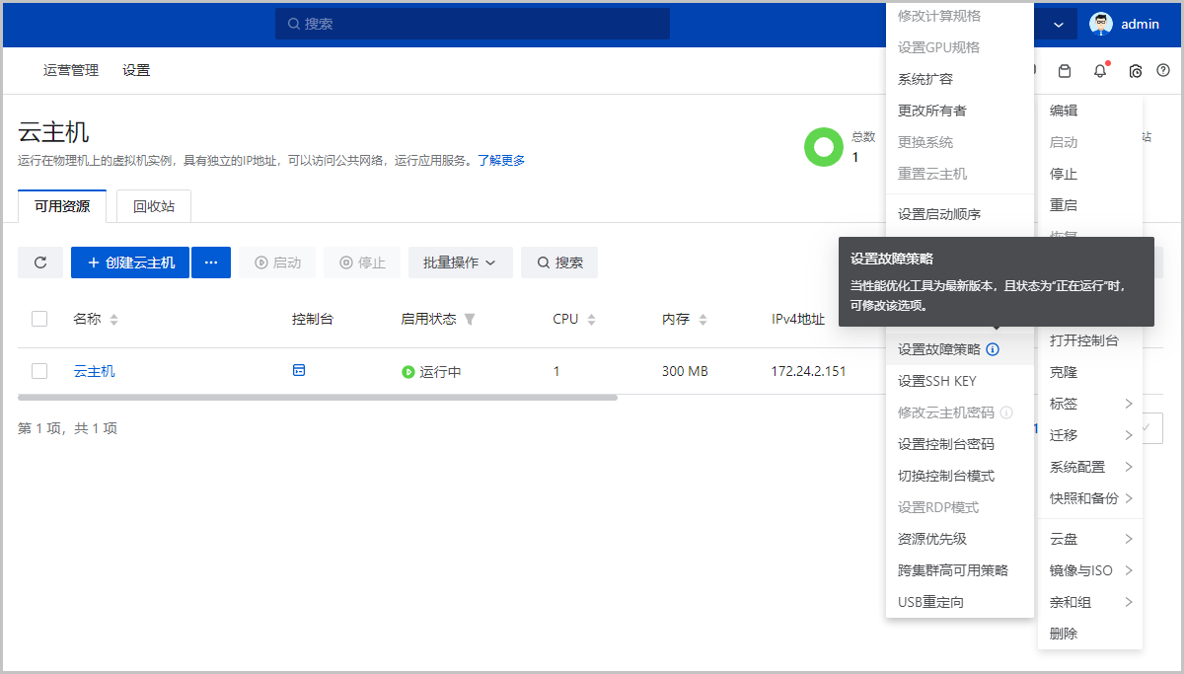Image resolution: width=1184 pixels, height=674 pixels.
Task: Open the 了解更多 link
Action: point(501,160)
